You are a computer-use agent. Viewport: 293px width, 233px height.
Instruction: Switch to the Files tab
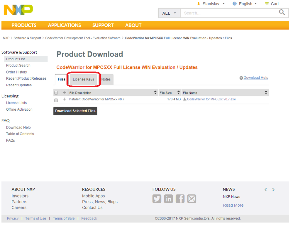point(62,79)
